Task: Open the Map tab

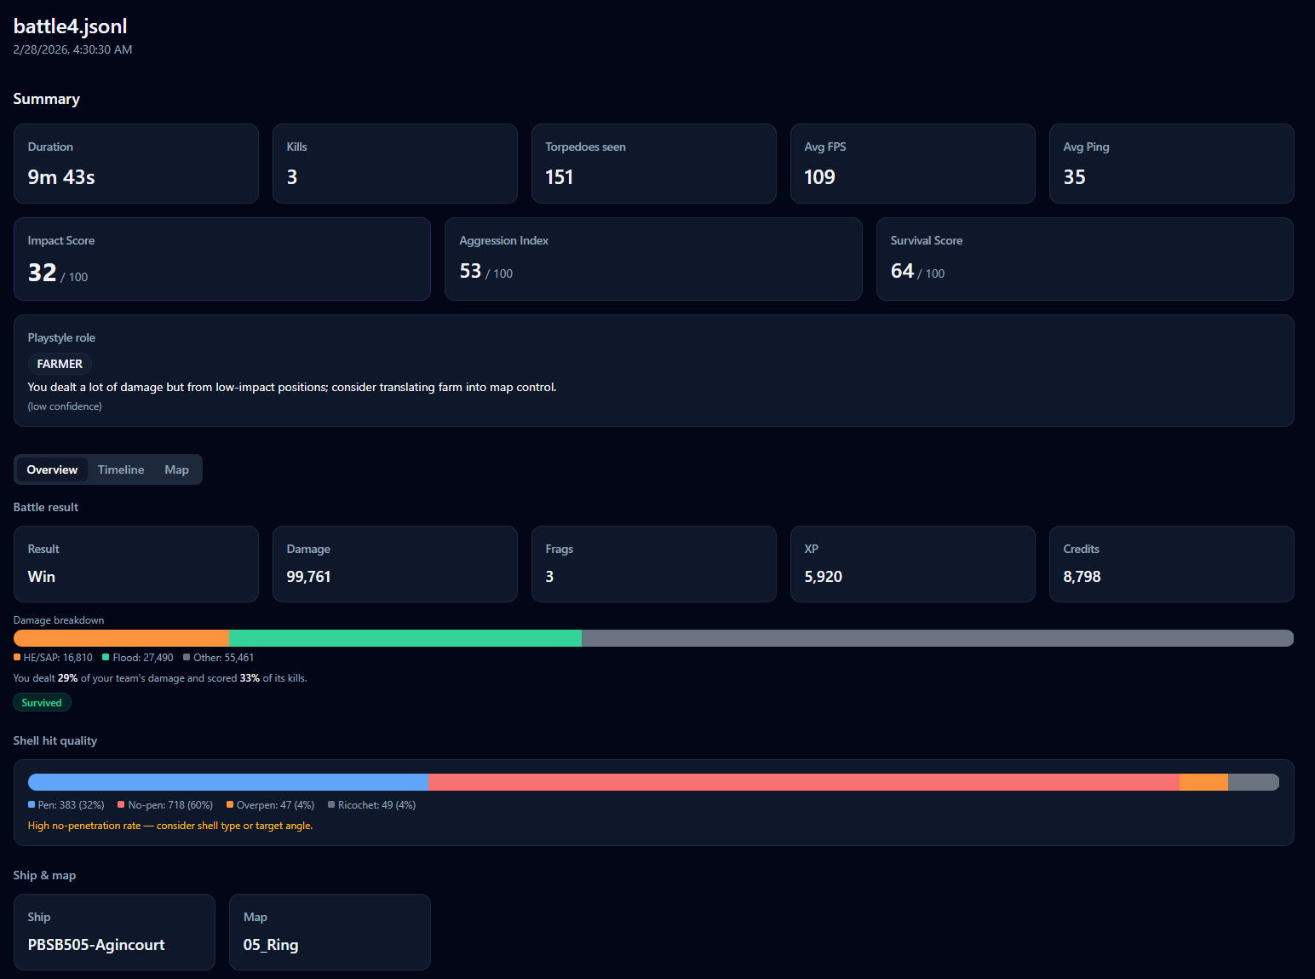Action: tap(176, 469)
